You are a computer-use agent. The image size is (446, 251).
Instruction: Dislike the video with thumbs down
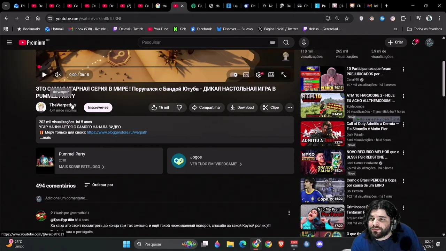point(179,107)
